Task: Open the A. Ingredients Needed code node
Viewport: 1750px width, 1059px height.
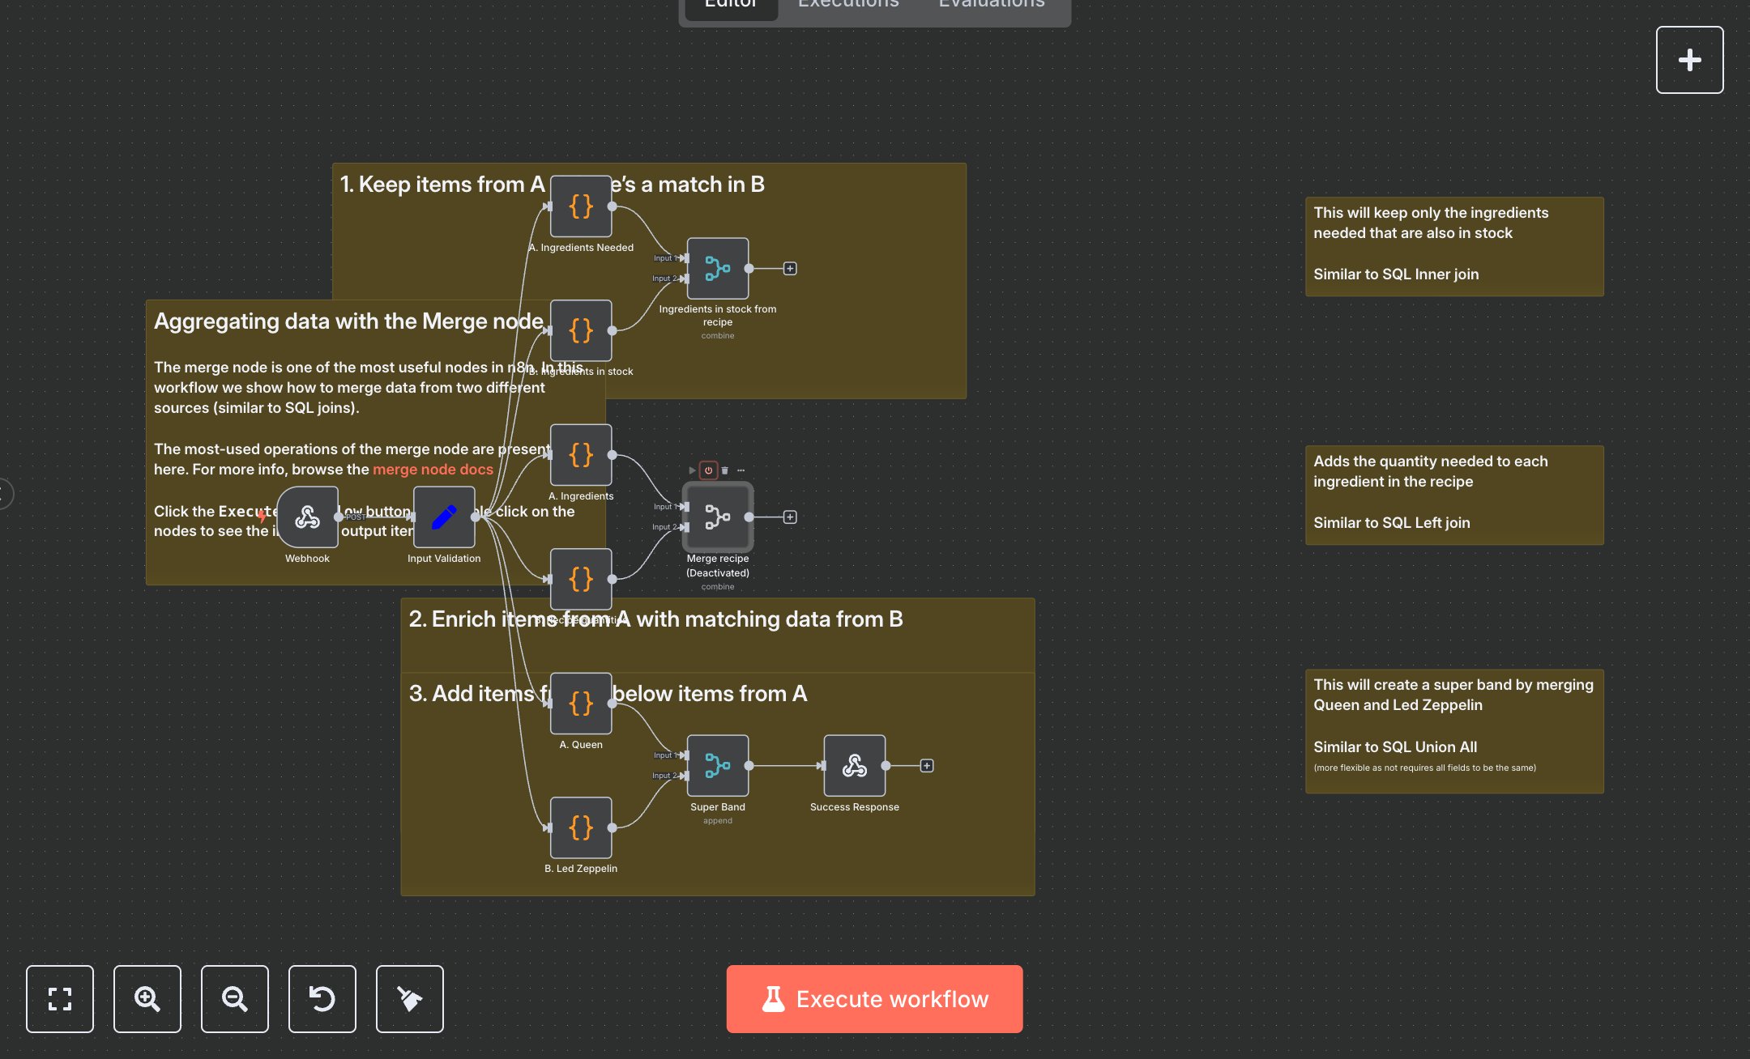Action: [x=580, y=206]
